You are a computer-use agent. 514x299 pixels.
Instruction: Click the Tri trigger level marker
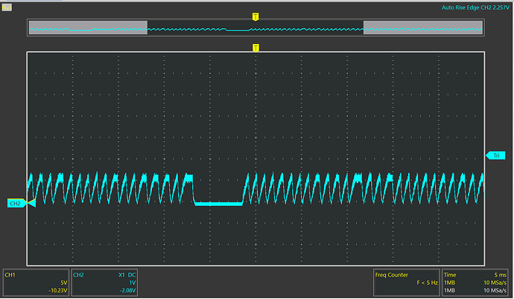point(495,155)
